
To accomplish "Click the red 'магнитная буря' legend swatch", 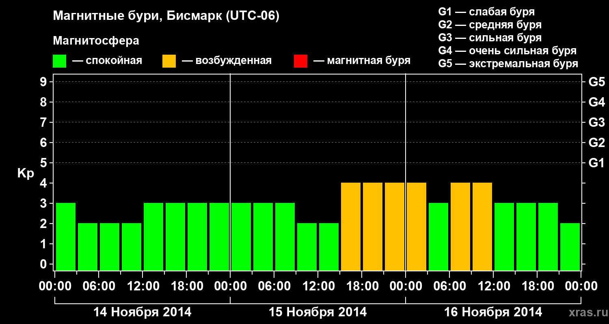I will click(x=300, y=61).
